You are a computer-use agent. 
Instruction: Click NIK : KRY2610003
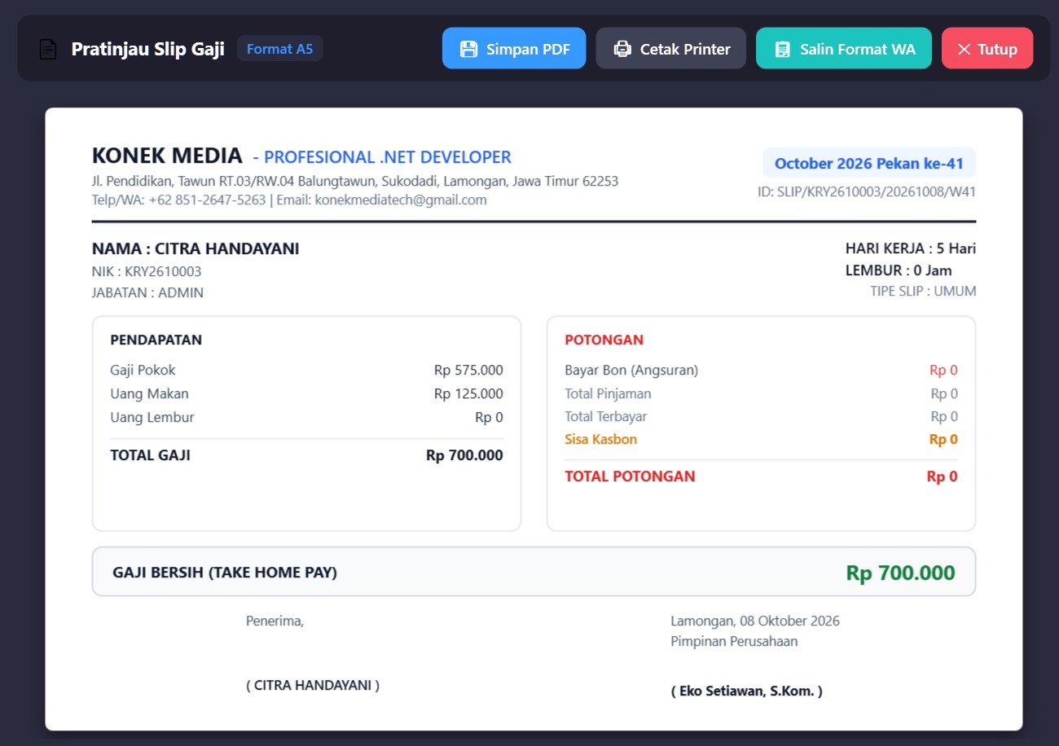(147, 271)
